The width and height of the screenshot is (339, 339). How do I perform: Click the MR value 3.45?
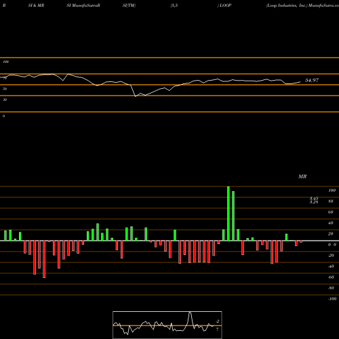[314, 199]
